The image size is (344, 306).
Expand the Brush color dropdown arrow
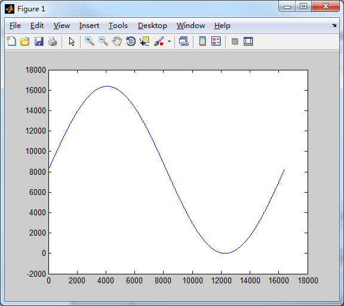(x=169, y=41)
